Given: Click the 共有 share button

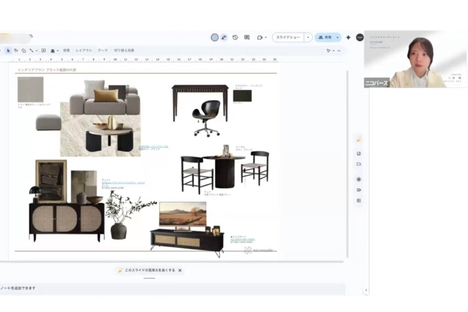Looking at the screenshot, I should (325, 37).
